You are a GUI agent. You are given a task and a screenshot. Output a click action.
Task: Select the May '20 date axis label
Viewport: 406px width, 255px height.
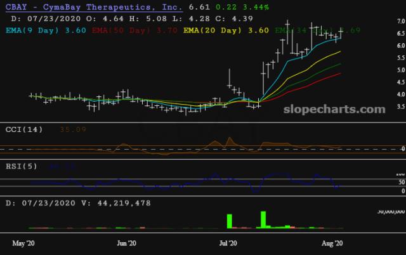(x=23, y=243)
